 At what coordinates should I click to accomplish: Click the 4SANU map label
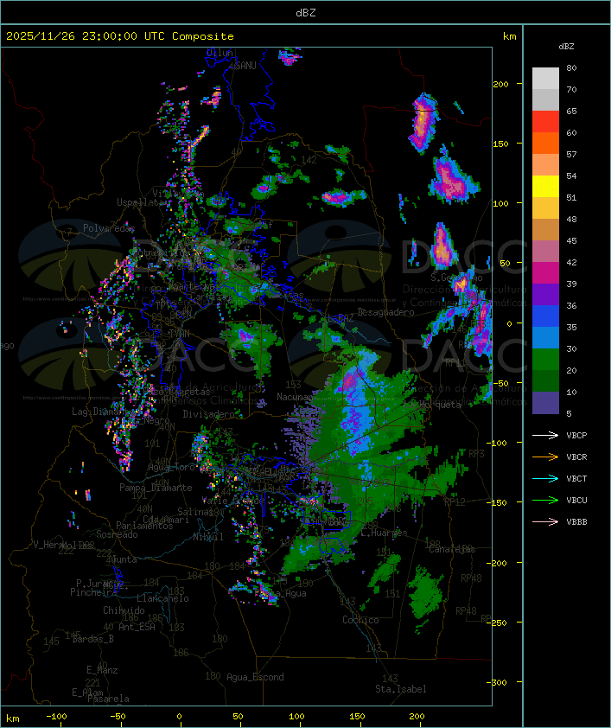[x=242, y=66]
